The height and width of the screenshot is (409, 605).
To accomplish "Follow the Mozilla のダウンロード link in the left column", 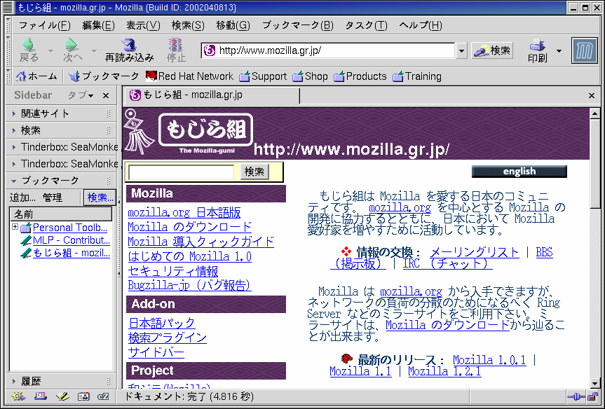I will click(189, 227).
